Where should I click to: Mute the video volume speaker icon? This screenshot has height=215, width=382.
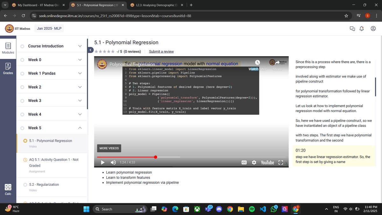113,162
